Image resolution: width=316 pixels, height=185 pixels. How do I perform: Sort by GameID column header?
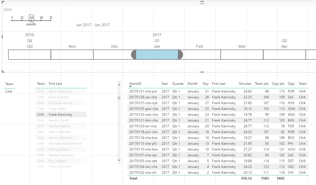(135, 84)
